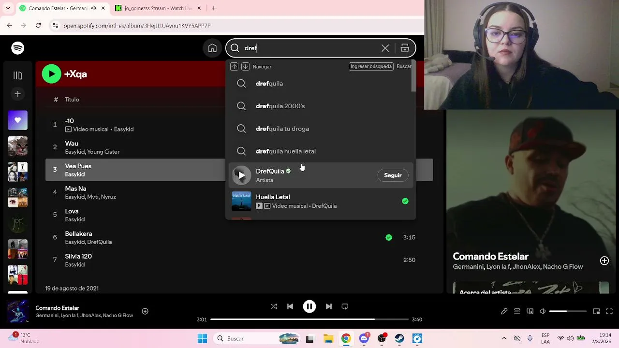Image resolution: width=619 pixels, height=348 pixels.
Task: Click the now playing album art thumbnail
Action: 18,311
